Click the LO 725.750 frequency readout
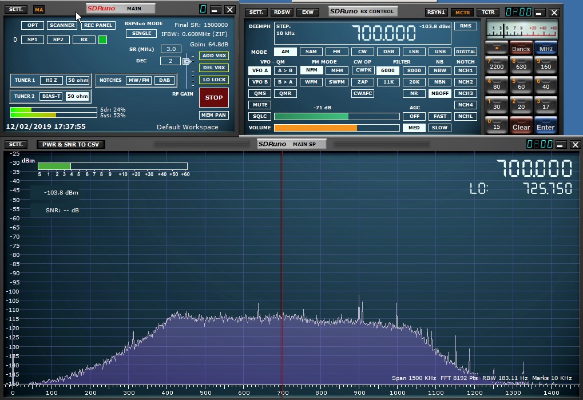This screenshot has height=400, width=583. click(x=548, y=188)
